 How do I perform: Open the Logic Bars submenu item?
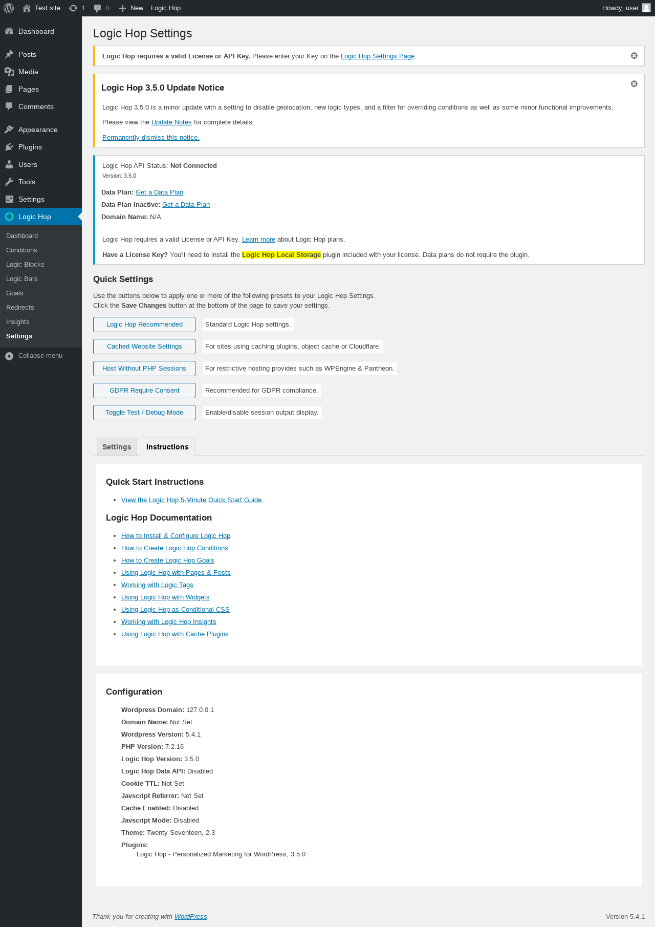(x=22, y=279)
